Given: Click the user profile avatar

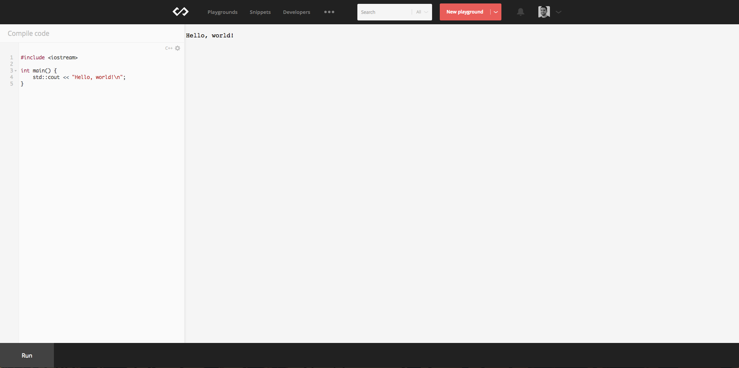Looking at the screenshot, I should (544, 12).
